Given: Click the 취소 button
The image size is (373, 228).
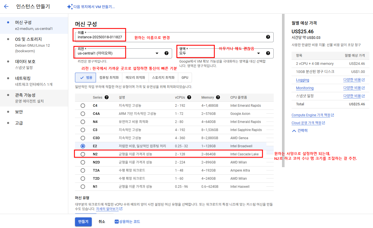Looking at the screenshot, I should click(x=102, y=222).
